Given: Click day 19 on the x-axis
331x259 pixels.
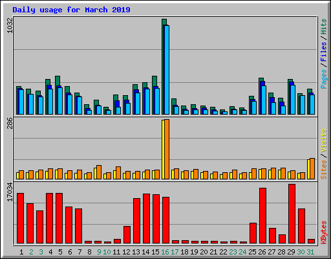Looking at the screenshot, I should [x=194, y=252].
